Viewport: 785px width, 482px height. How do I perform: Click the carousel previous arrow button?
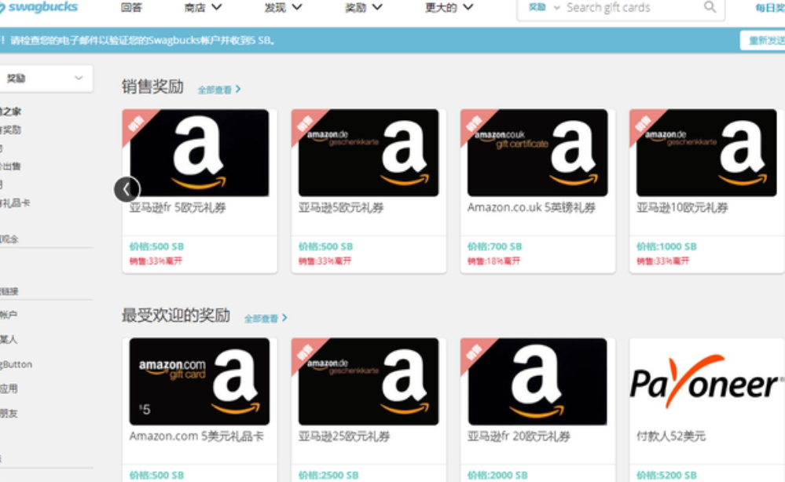click(127, 189)
